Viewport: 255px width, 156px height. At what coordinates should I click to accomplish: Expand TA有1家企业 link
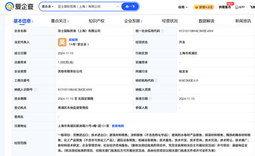click(79, 44)
